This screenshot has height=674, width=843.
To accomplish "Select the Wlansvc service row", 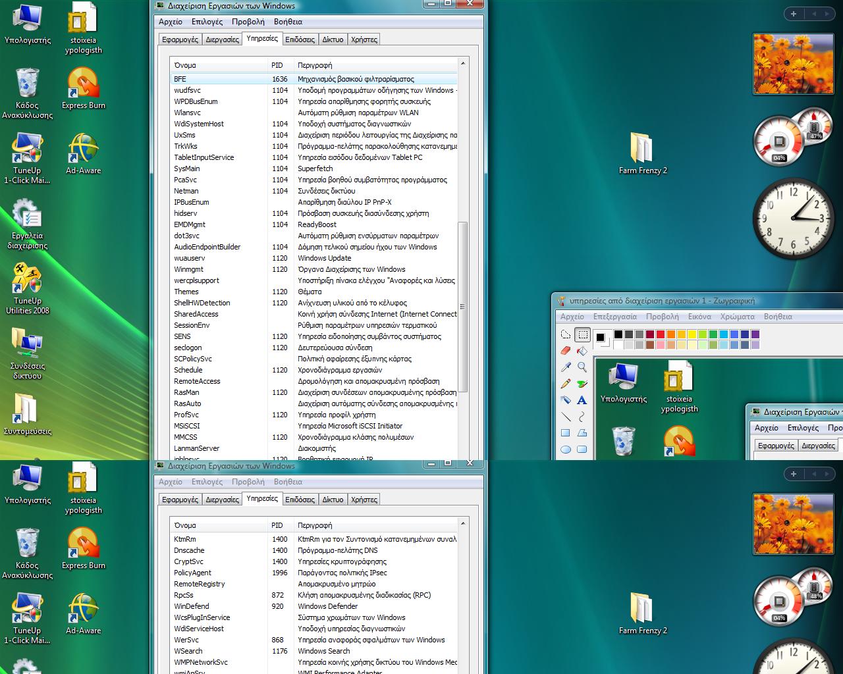I will tap(313, 113).
